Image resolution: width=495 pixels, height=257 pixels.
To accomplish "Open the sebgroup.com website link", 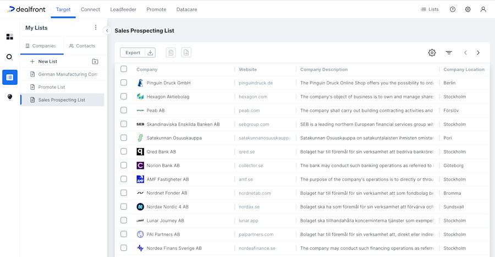I will point(254,124).
